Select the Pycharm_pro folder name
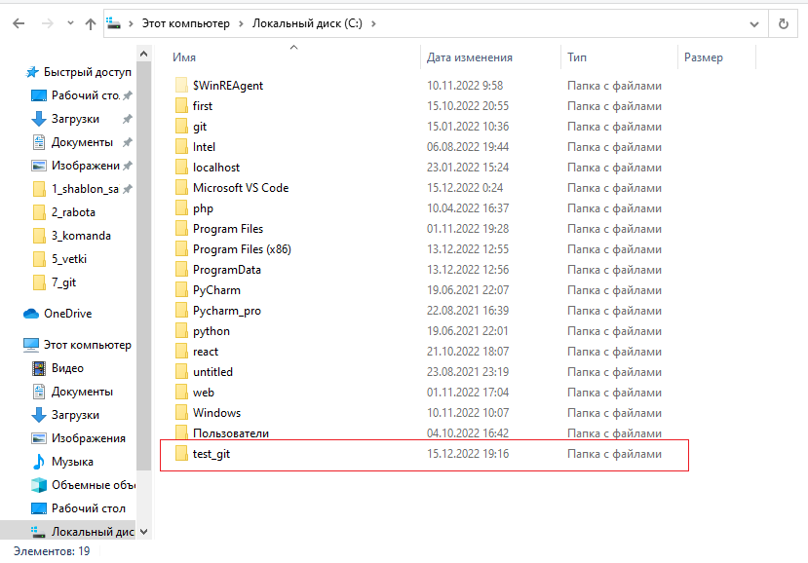The height and width of the screenshot is (563, 808). [x=227, y=311]
